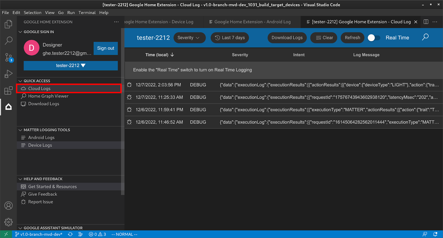Open the Accounts icon in activity bar
Image resolution: width=443 pixels, height=238 pixels.
click(8, 206)
